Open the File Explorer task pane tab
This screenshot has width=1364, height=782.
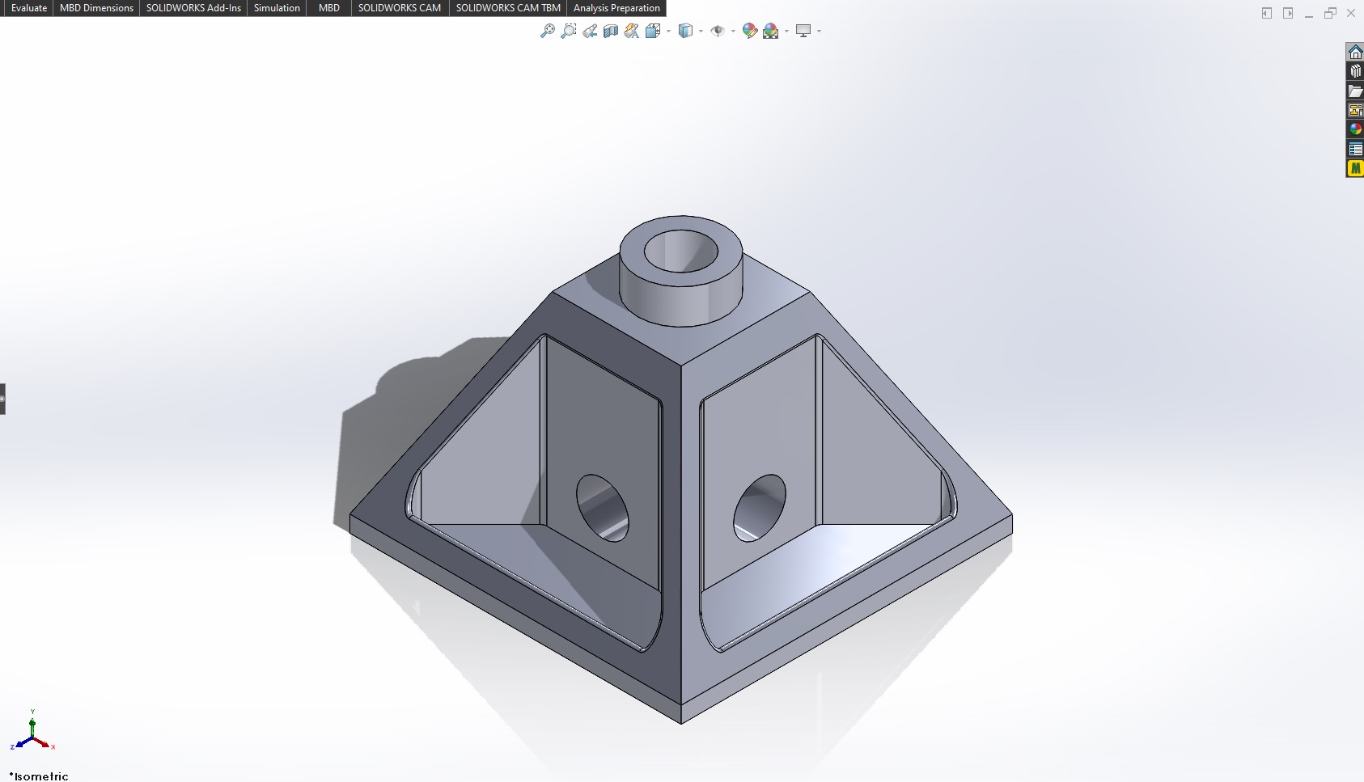coord(1355,91)
